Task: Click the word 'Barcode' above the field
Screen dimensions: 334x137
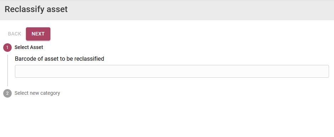Action: [26, 59]
